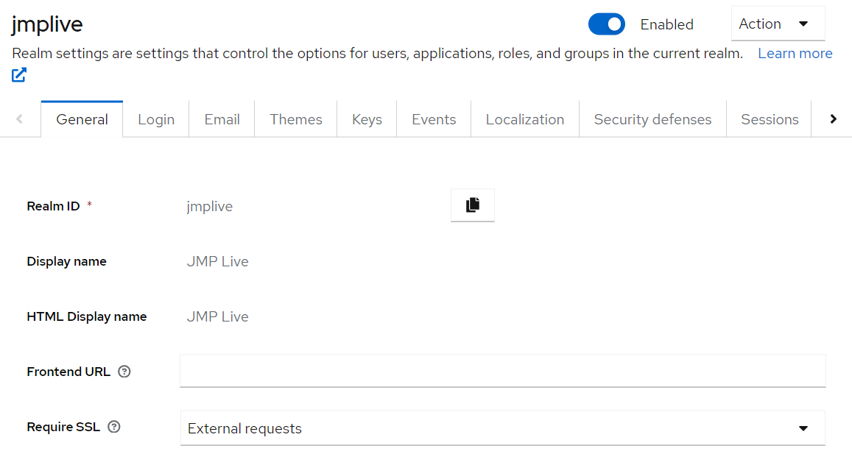
Task: Select the Themes tab
Action: pyautogui.click(x=295, y=118)
